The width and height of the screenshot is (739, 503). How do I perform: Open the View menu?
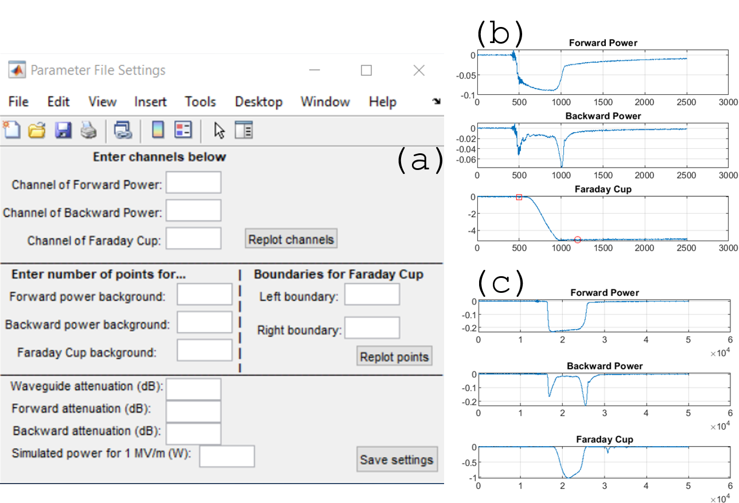coord(103,102)
